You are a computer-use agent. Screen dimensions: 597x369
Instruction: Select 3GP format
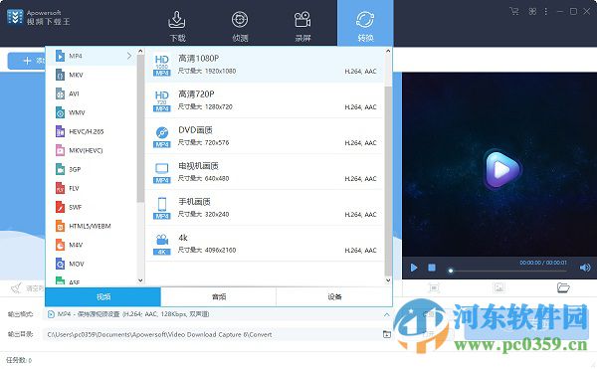91,169
